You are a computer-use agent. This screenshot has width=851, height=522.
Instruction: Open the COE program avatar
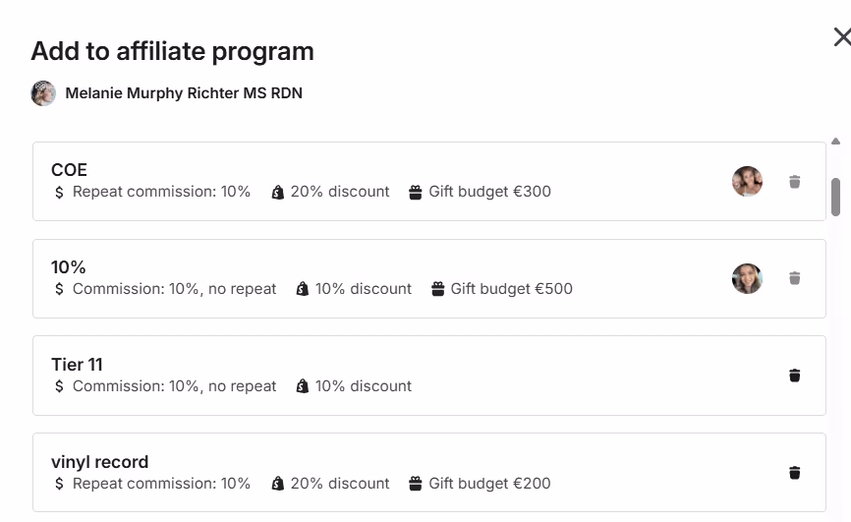pos(747,182)
